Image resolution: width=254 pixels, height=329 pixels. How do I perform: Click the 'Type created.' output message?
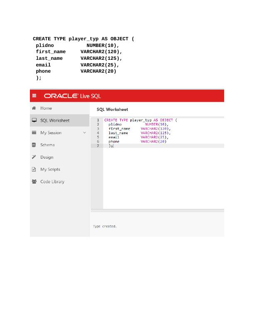(105, 226)
